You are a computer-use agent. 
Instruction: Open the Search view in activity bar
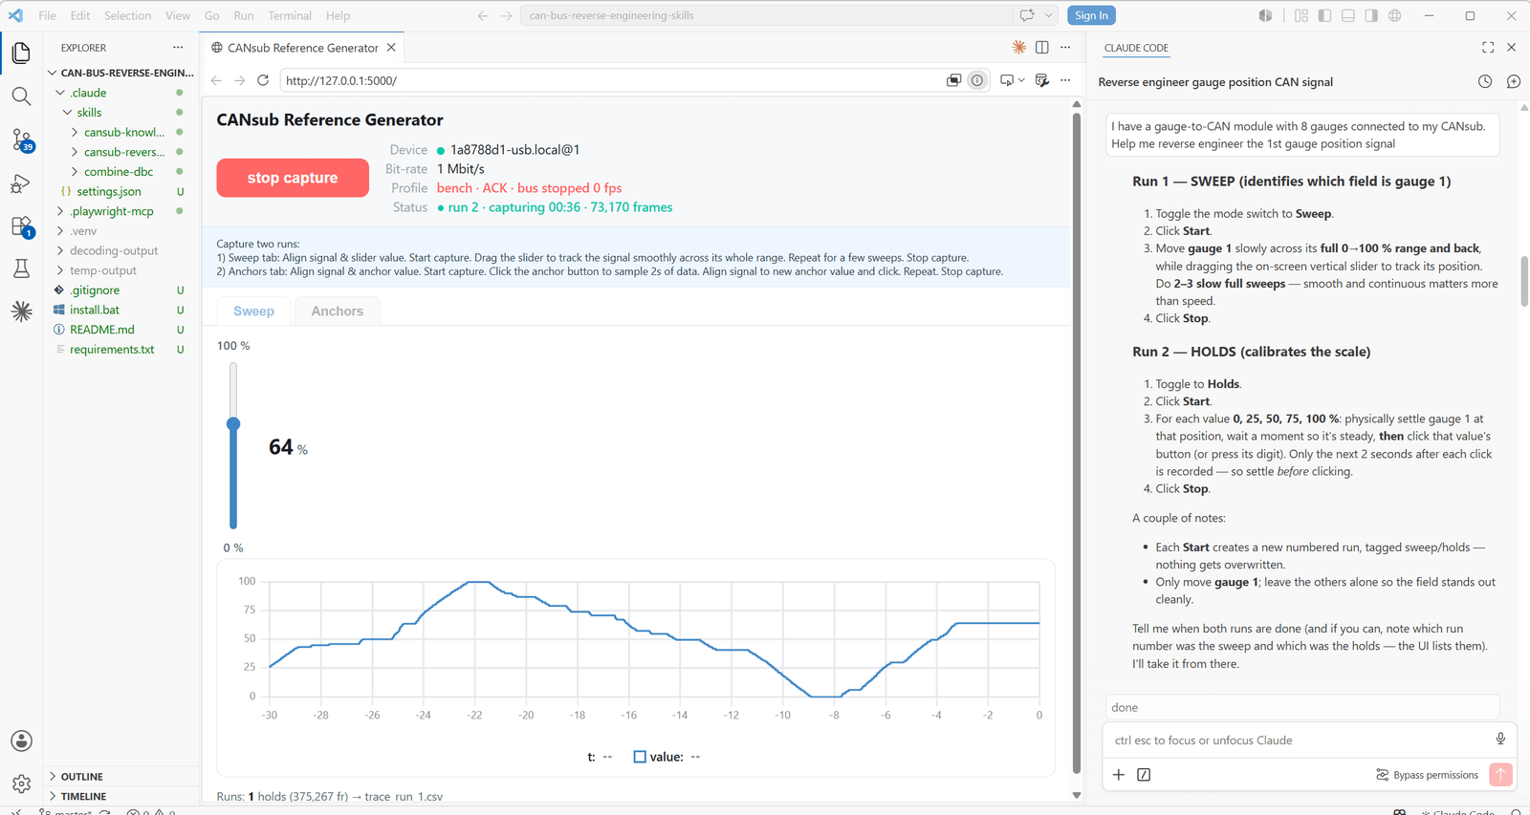(21, 97)
